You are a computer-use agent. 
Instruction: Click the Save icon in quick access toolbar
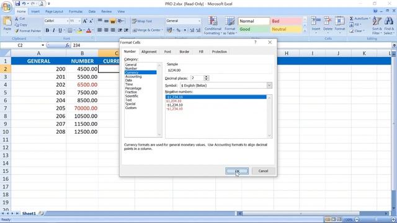point(17,4)
